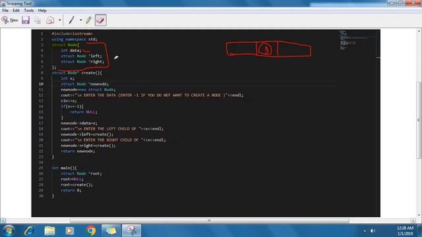
Task: Send the snip via email icon
Action: 50,20
